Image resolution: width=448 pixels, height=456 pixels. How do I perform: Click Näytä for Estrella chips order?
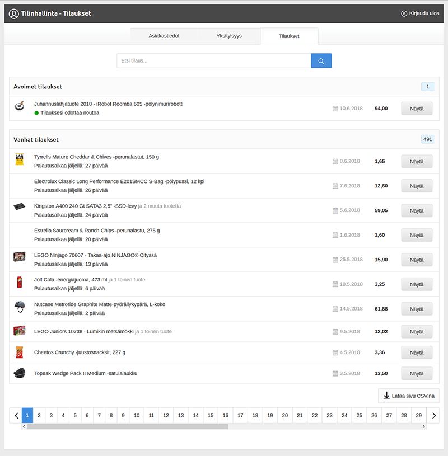[x=417, y=235]
